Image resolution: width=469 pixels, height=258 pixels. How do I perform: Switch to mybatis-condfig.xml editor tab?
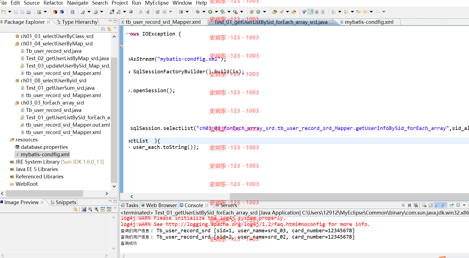[x=369, y=22]
